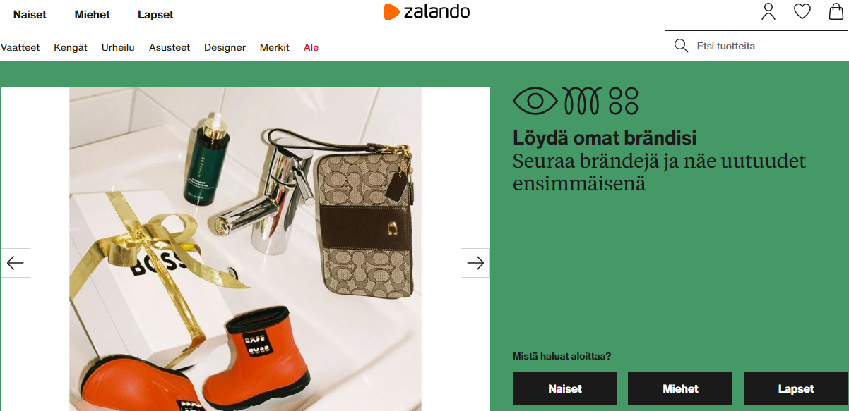This screenshot has width=849, height=411.
Task: Select the Lapset tab in header
Action: coord(155,14)
